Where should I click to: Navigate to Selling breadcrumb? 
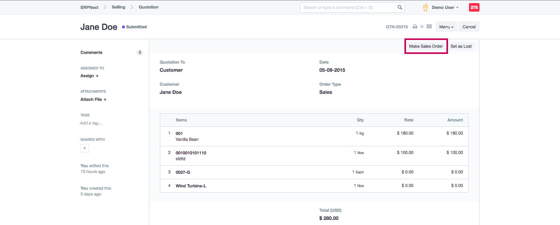point(118,7)
